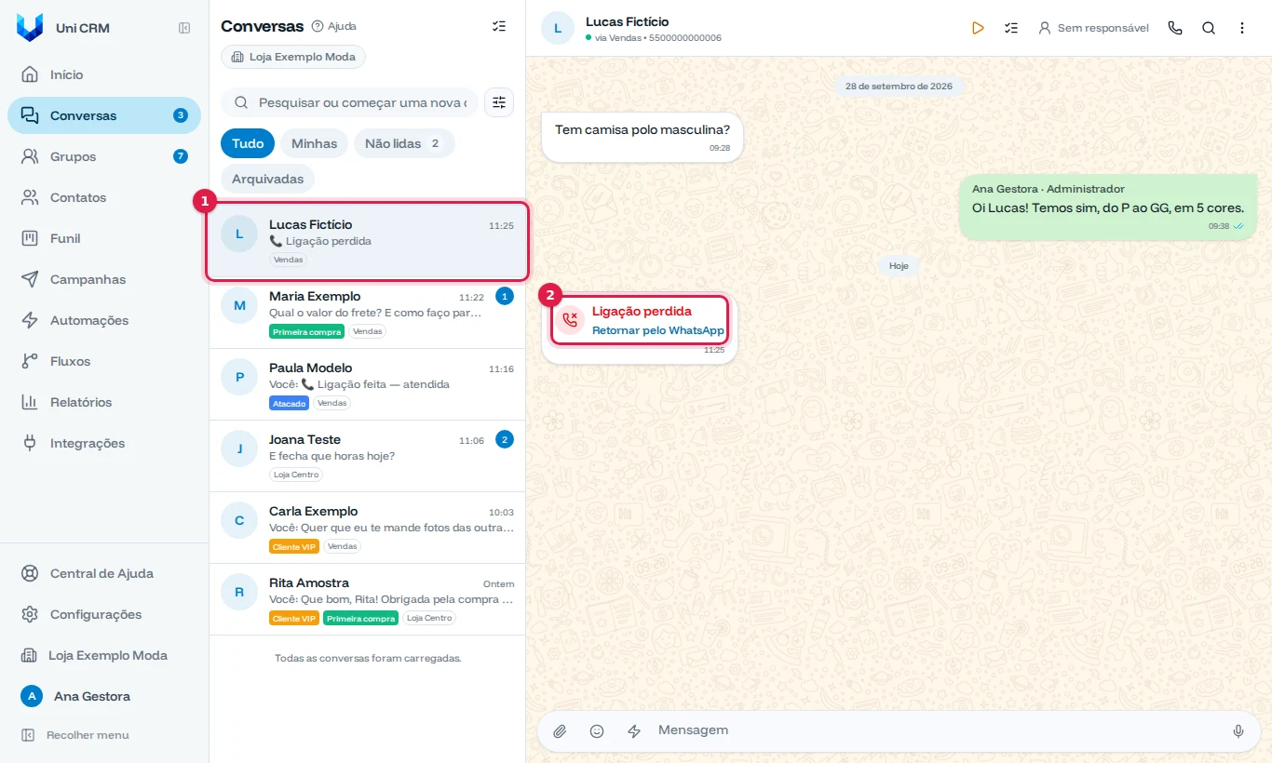This screenshot has width=1272, height=763.
Task: Focus the search conversations field
Action: pos(350,102)
